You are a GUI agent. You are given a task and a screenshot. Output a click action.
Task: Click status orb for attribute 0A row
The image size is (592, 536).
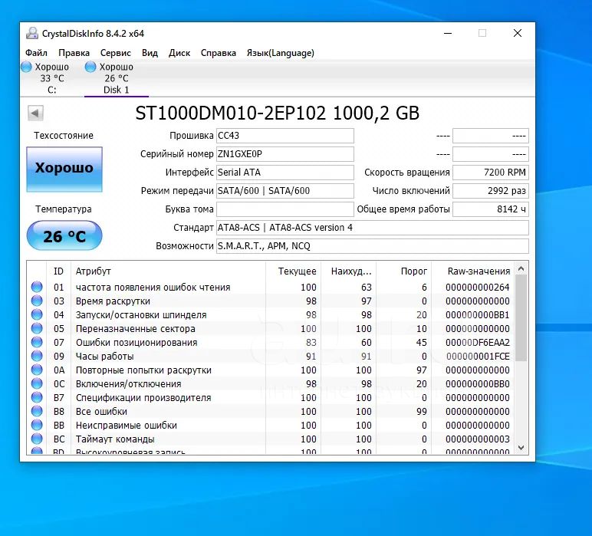point(37,370)
